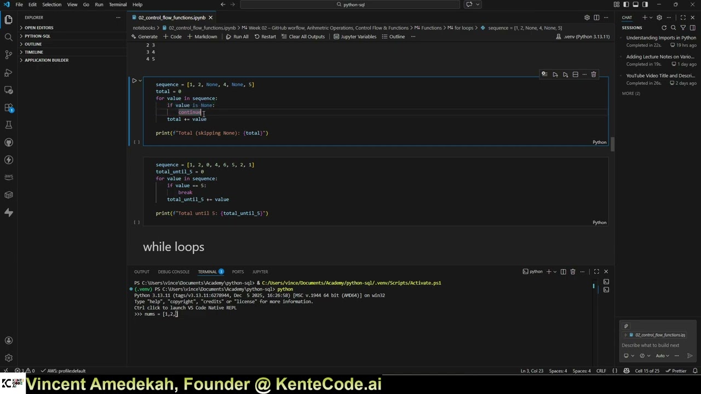
Task: Attach context with the paperclip icon
Action: coord(626,326)
